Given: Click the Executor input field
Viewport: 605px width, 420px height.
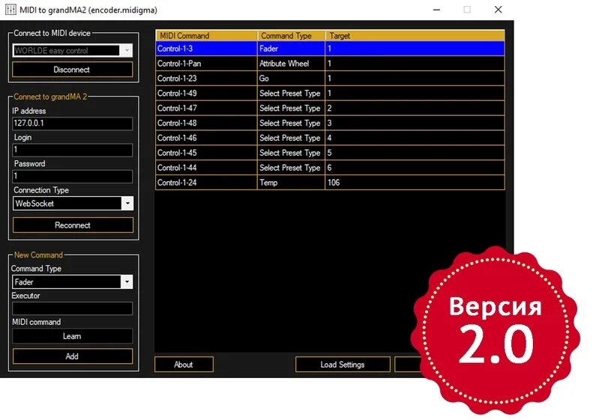Looking at the screenshot, I should click(72, 308).
